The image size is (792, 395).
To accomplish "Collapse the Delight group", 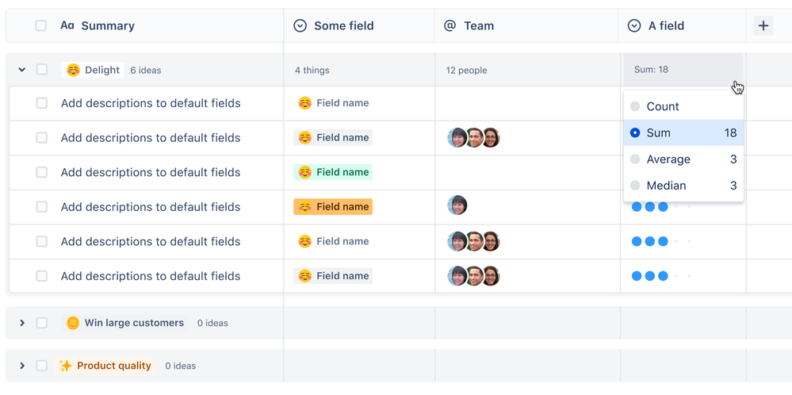I will (22, 70).
